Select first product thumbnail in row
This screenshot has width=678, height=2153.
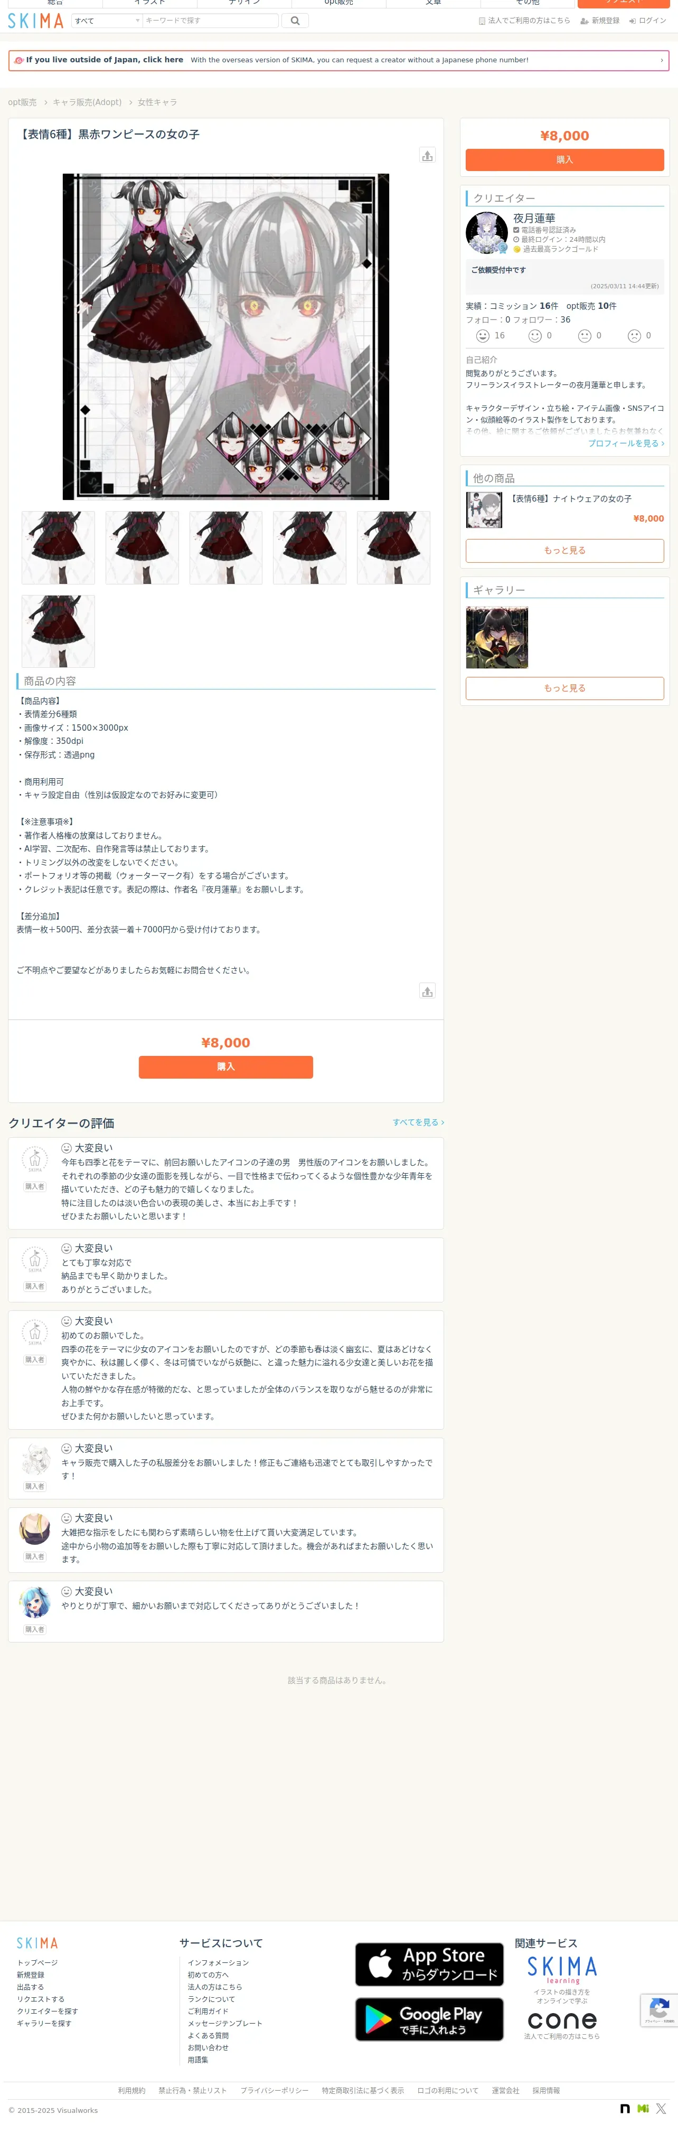59,547
